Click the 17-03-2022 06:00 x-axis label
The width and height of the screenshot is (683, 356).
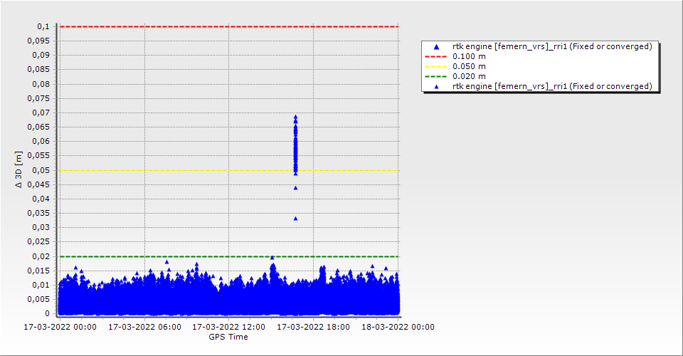(144, 328)
